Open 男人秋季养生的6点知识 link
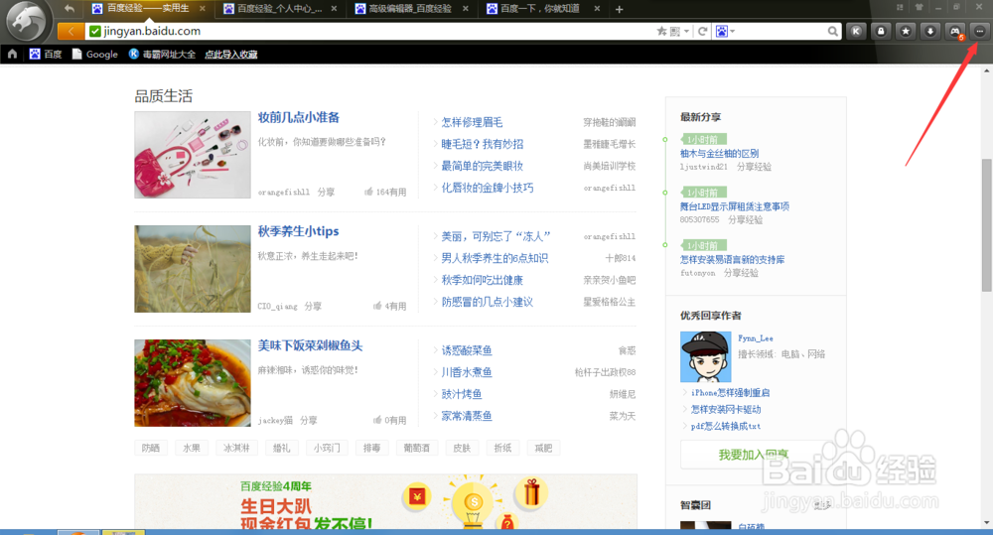993x535 pixels. click(x=495, y=258)
